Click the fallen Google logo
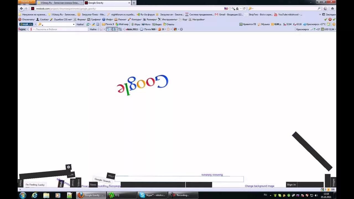Viewport: 354px width, 199px height. point(142,85)
